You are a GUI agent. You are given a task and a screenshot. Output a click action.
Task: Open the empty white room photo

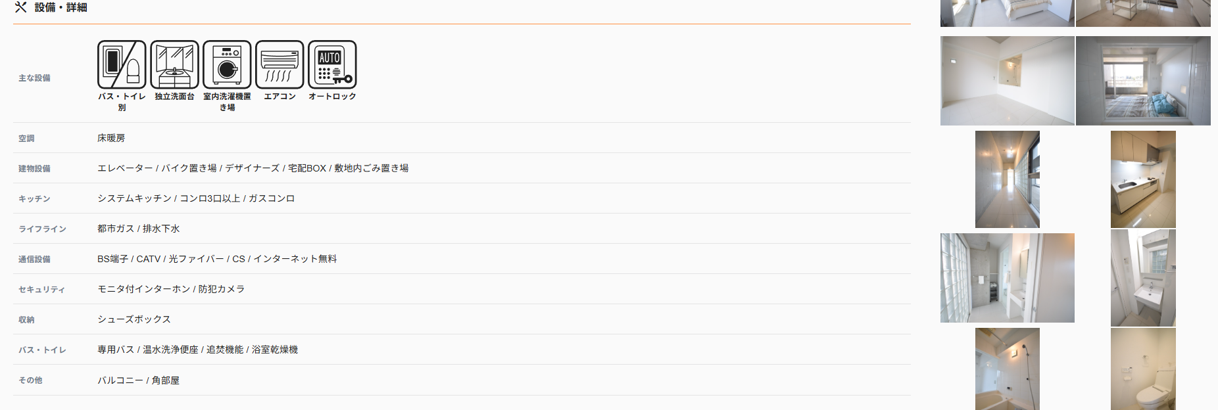pos(1007,81)
